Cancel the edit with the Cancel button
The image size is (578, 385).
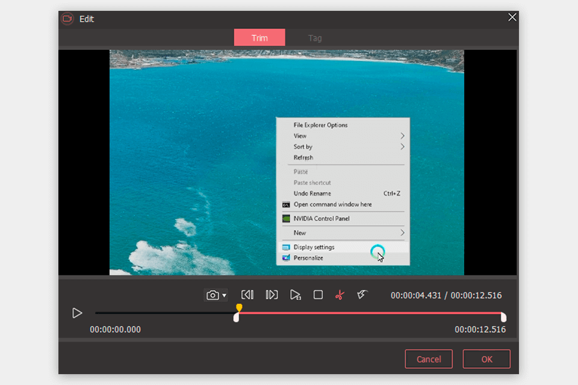tap(429, 359)
